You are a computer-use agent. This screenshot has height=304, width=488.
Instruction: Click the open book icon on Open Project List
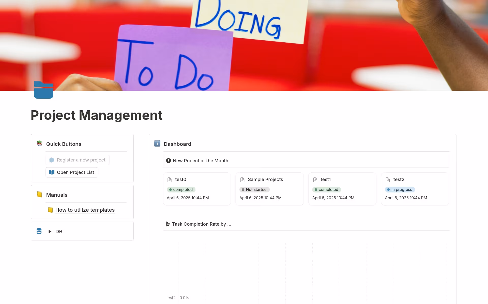pos(52,172)
